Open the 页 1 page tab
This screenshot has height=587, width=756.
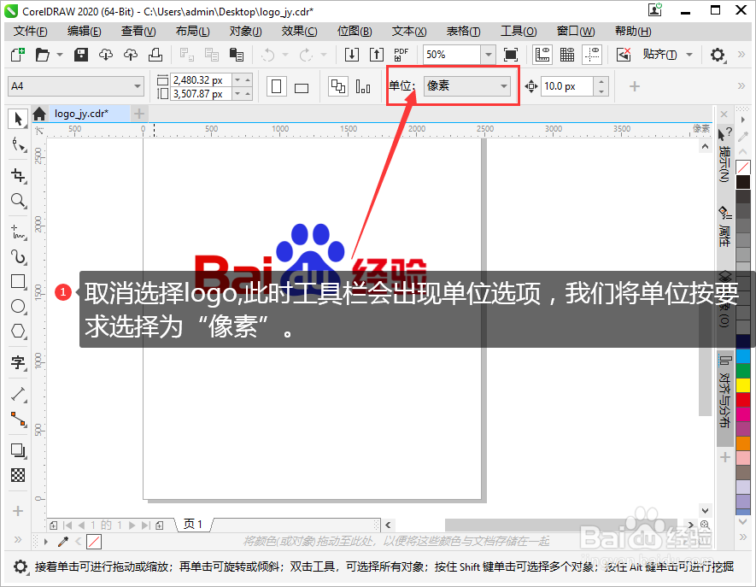click(193, 525)
